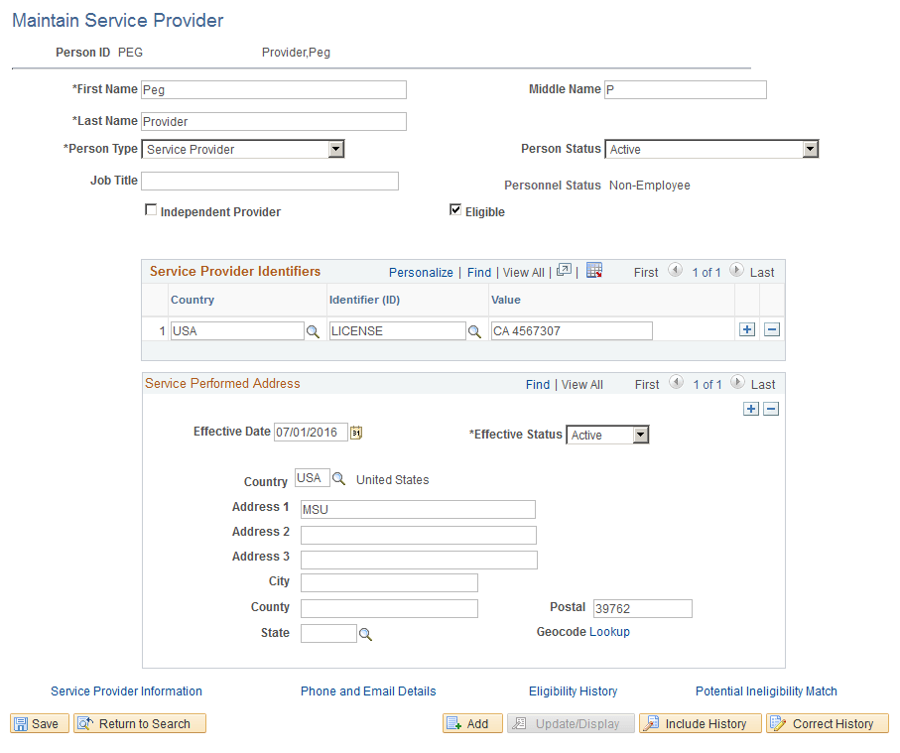900x753 pixels.
Task: Open the Identifier (ID) lookup magnifier
Action: (473, 328)
